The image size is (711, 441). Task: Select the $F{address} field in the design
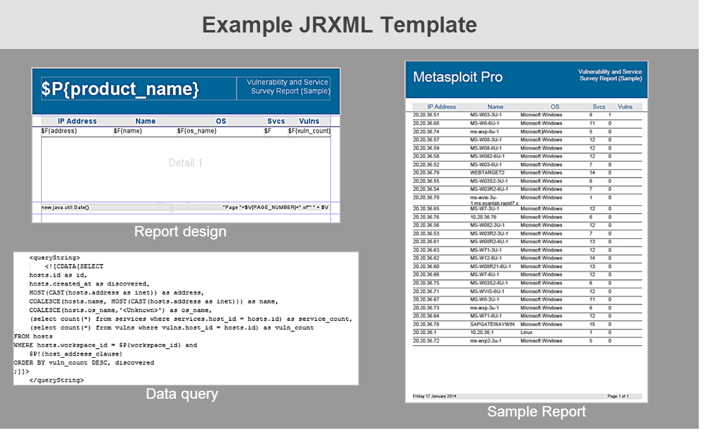pos(59,131)
